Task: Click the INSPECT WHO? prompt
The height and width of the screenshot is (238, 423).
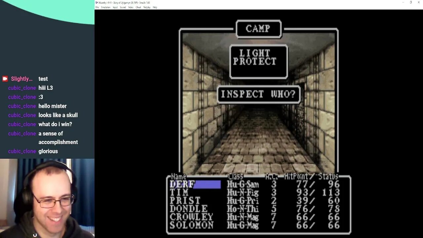Action: pos(258,95)
